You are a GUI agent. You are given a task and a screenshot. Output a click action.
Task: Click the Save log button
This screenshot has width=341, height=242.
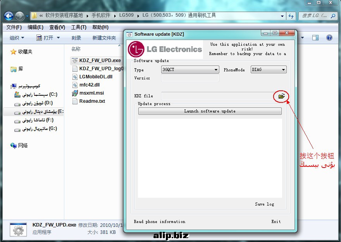point(264,204)
